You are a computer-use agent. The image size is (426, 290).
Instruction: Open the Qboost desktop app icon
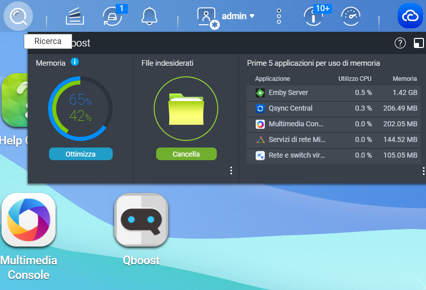click(141, 220)
